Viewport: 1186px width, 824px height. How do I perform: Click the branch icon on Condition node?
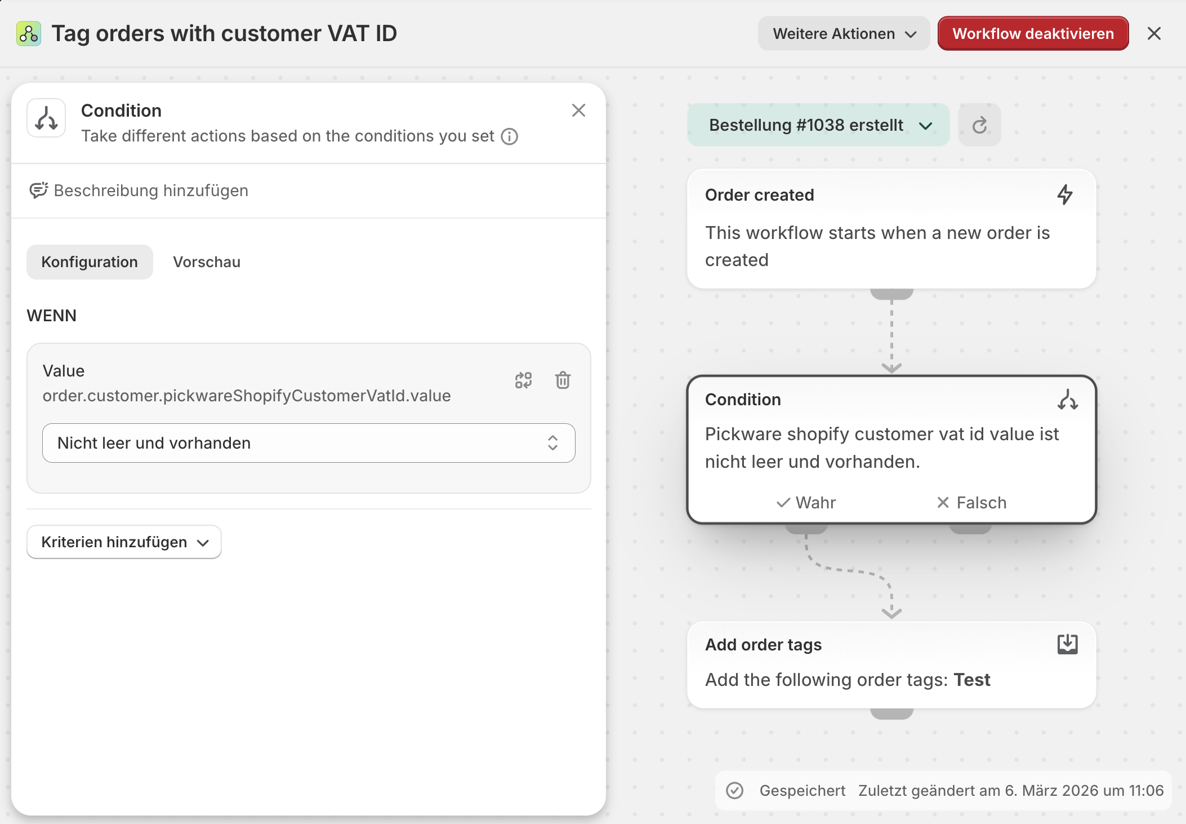pos(1067,400)
